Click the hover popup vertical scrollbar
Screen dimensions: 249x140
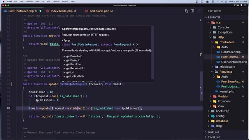(153, 52)
